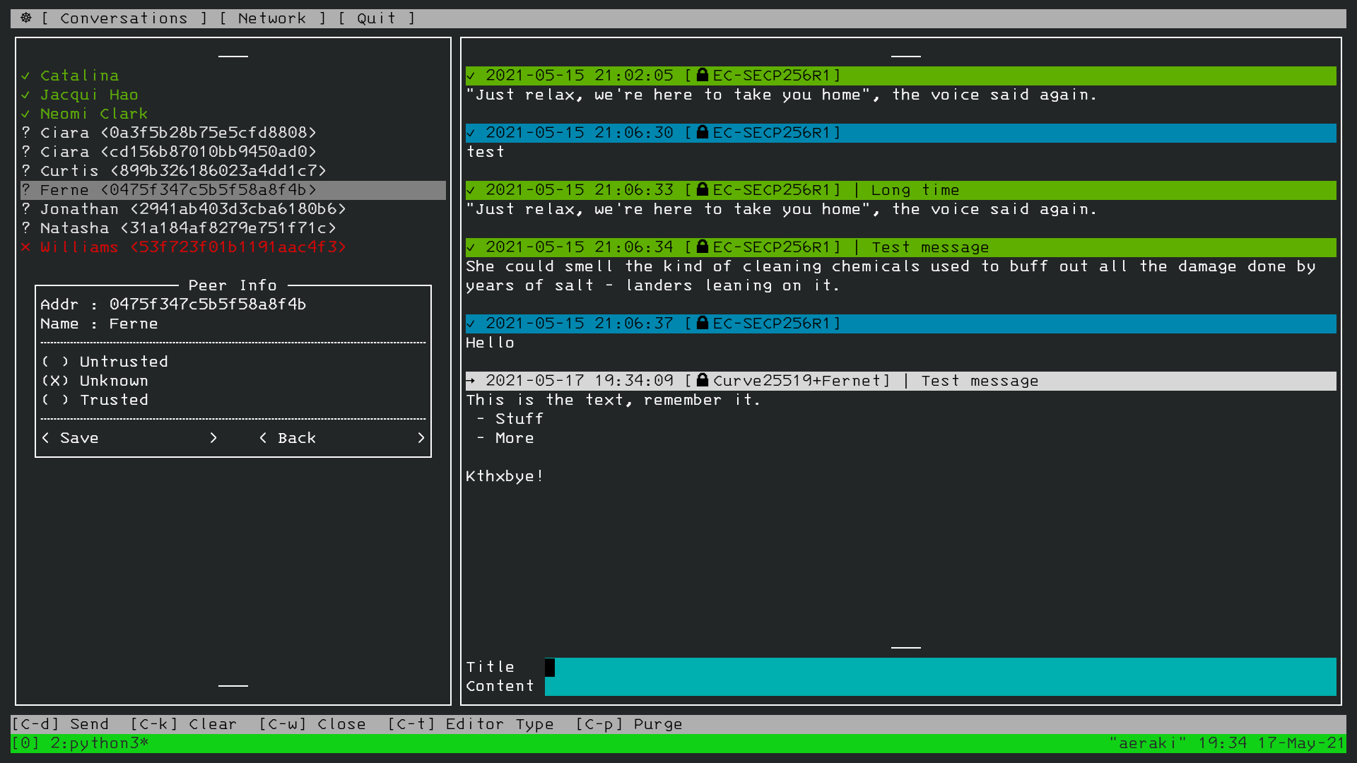Select the Trusted radio option

pos(55,400)
